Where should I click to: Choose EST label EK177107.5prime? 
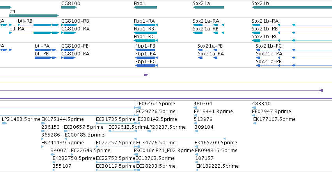tap(274, 119)
